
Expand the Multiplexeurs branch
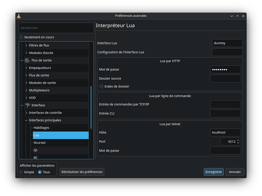coord(26,90)
